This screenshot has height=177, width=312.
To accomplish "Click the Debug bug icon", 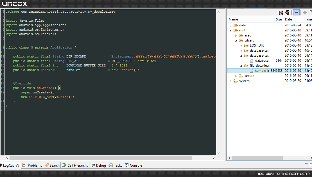I will click(93, 165).
